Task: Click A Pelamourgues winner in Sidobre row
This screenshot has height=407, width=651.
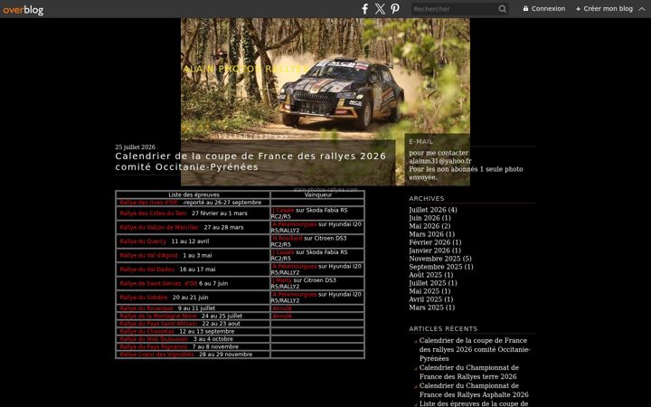Action: 295,295
